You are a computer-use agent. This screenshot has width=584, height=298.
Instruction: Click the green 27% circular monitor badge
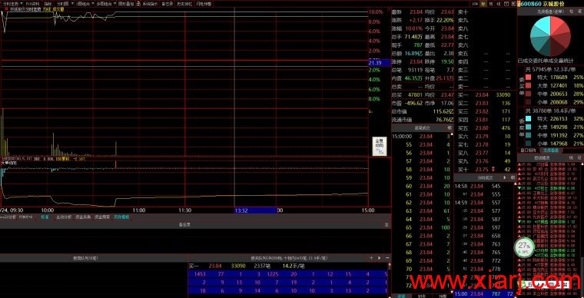[524, 247]
